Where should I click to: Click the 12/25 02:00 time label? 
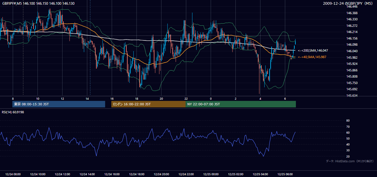236,174
